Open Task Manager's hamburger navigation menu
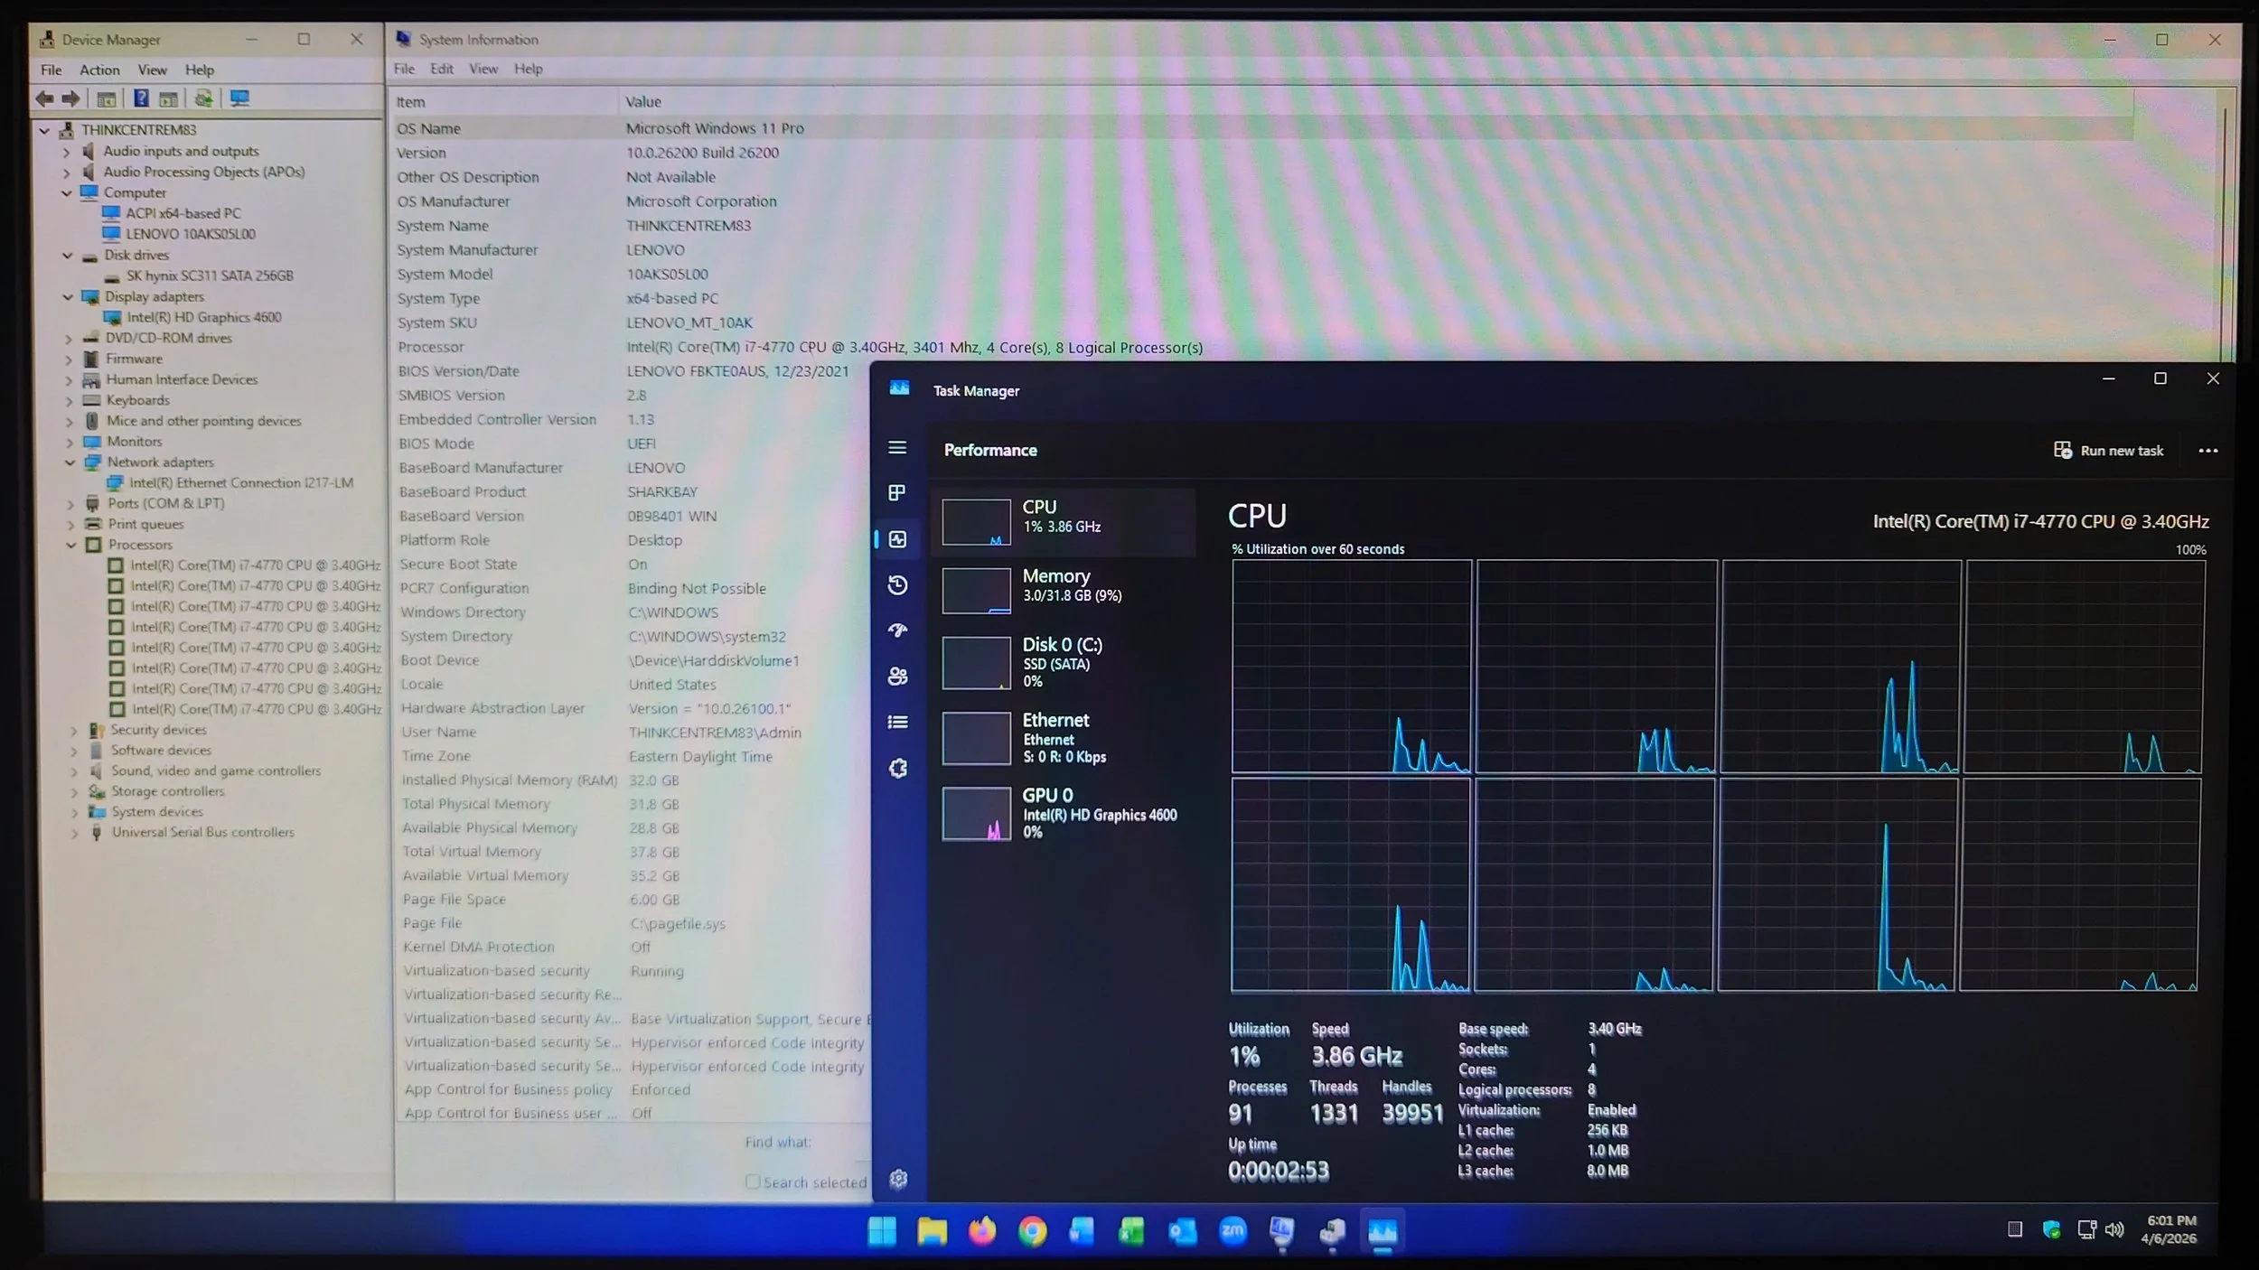 (x=897, y=447)
